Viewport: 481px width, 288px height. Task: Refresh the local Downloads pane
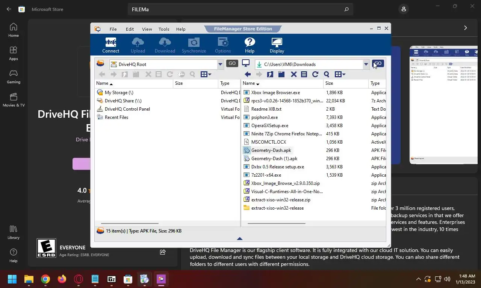click(315, 74)
